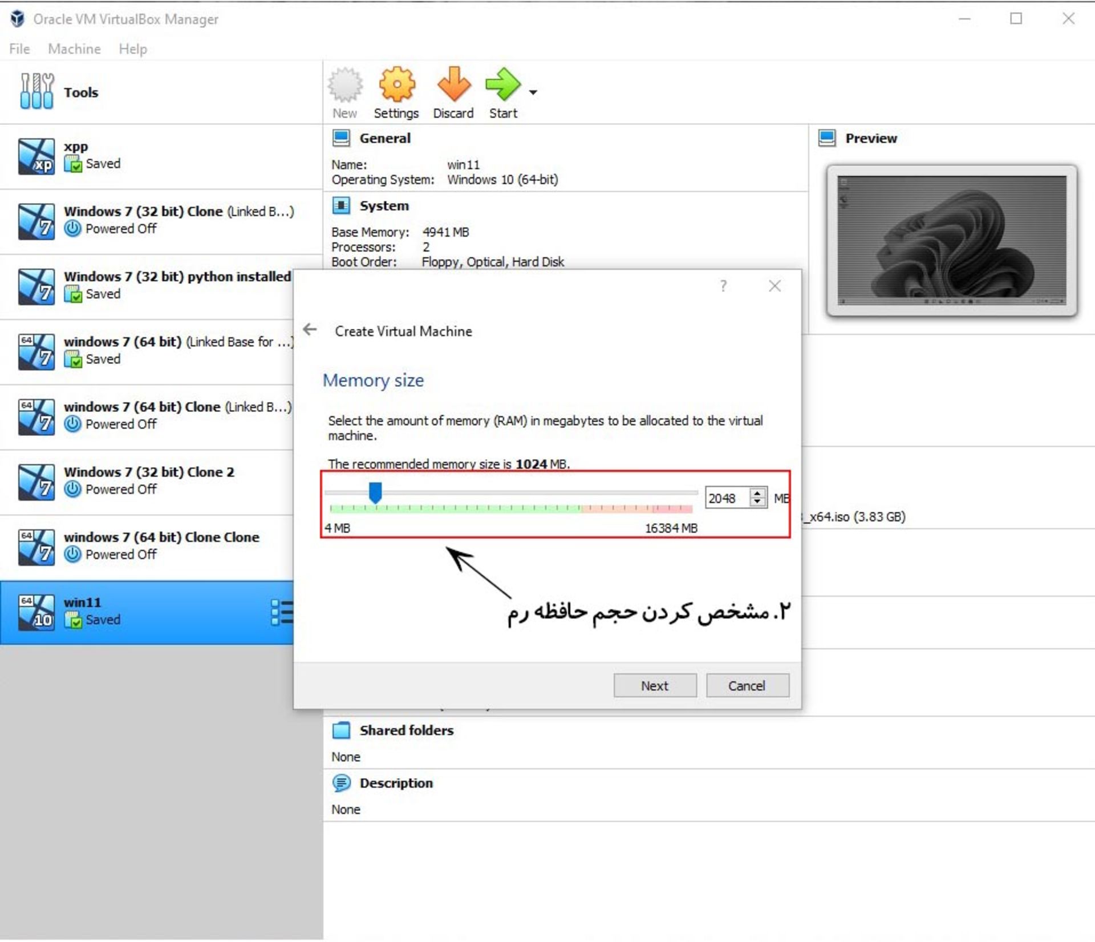Click the Description speech bubble icon
This screenshot has height=942, width=1095.
click(341, 783)
